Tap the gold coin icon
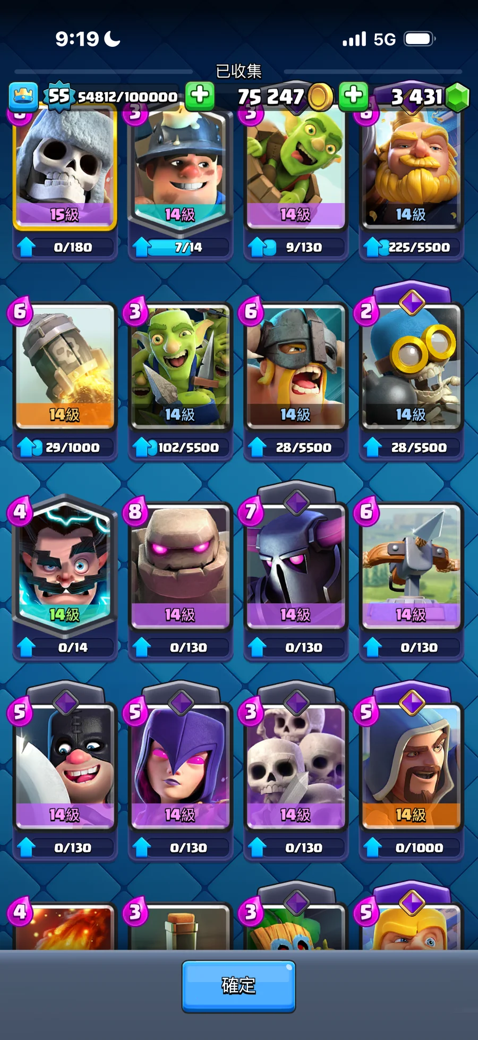Screen dimensions: 478x1040 [320, 97]
